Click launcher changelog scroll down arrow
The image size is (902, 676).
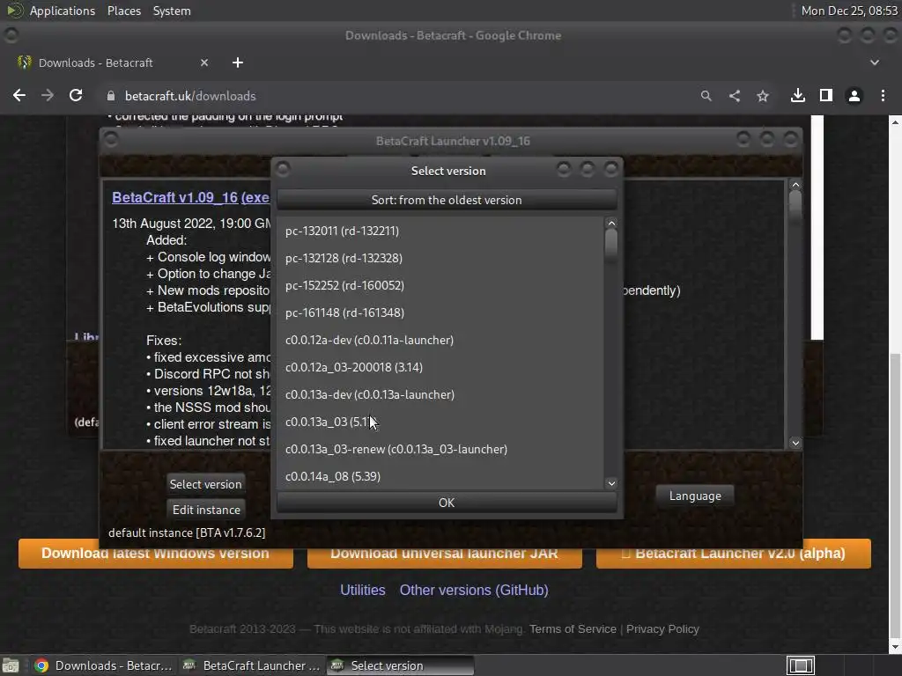click(x=795, y=443)
